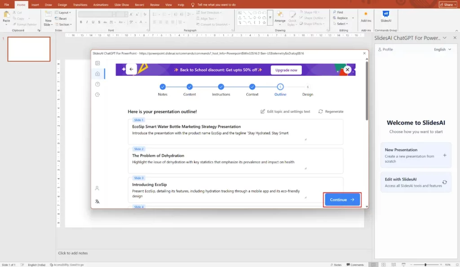The height and width of the screenshot is (267, 460).
Task: Click the home icon in dialog sidebar
Action: [x=97, y=74]
